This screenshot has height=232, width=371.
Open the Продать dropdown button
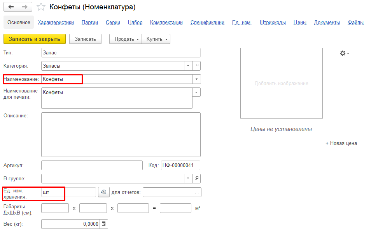click(x=126, y=39)
